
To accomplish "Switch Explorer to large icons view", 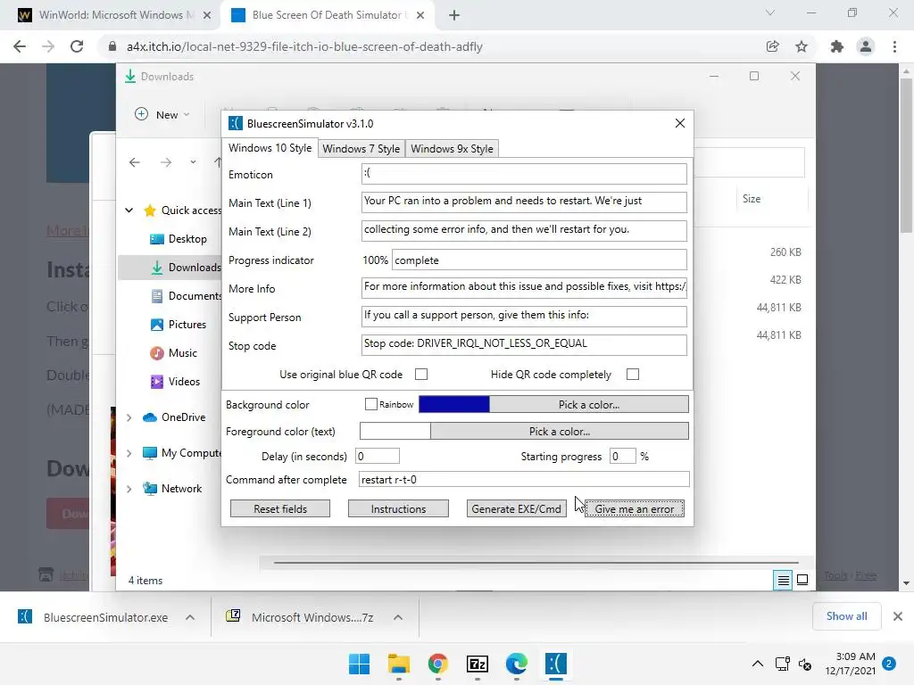I will coord(802,580).
